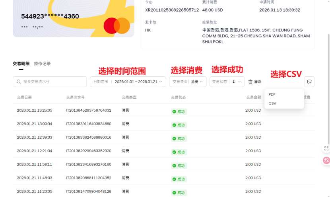Expand the 交易类型 消费 dropdown
Screen dimensions: 330x198
click(188, 82)
